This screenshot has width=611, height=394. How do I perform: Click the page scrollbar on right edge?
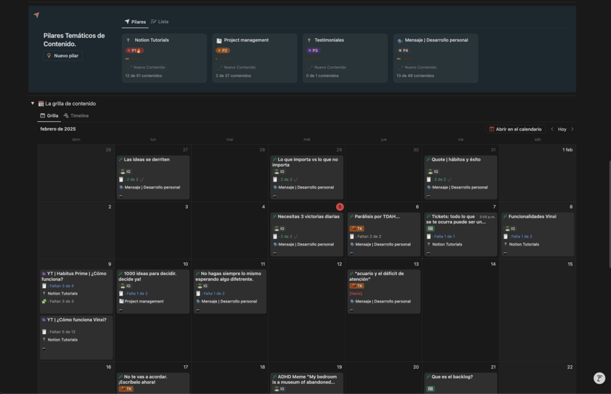[x=609, y=214]
